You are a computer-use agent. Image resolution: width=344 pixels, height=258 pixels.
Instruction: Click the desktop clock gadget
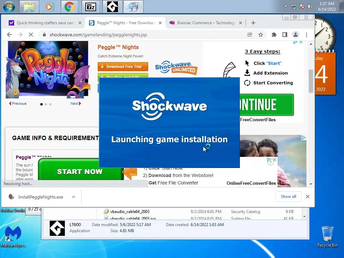coord(325,33)
